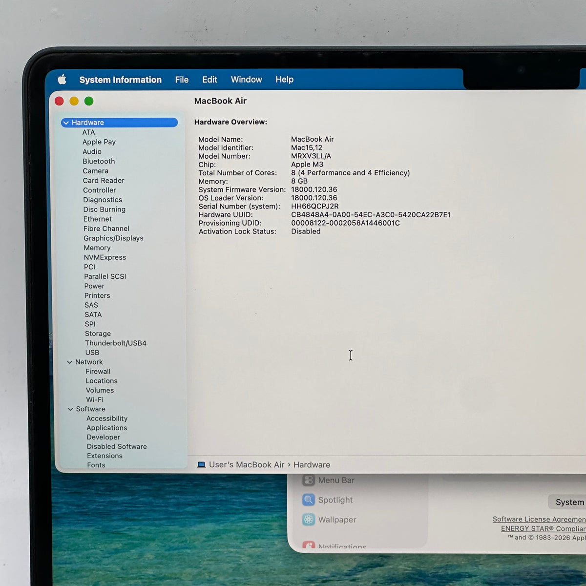Select Extensions under Software
Screen dimensions: 586x586
coord(105,456)
